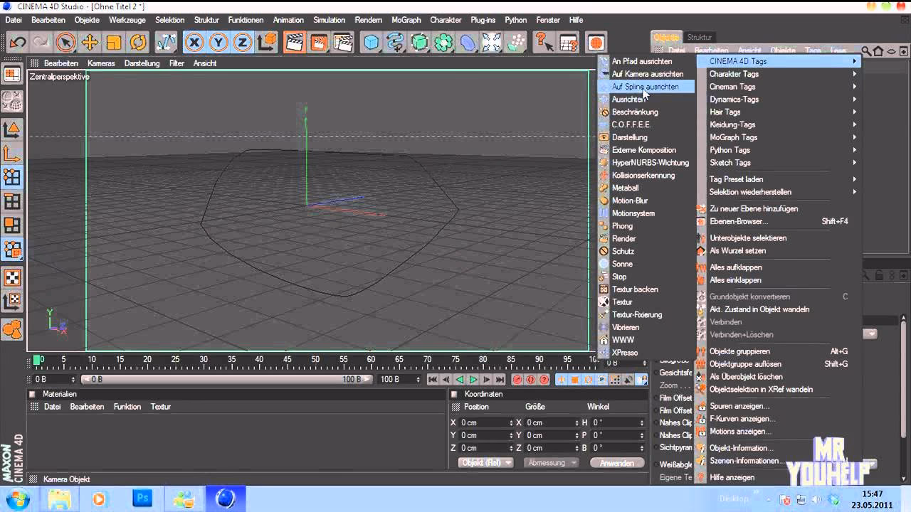This screenshot has width=911, height=512.
Task: Open Photoshop from the Windows taskbar
Action: click(142, 498)
